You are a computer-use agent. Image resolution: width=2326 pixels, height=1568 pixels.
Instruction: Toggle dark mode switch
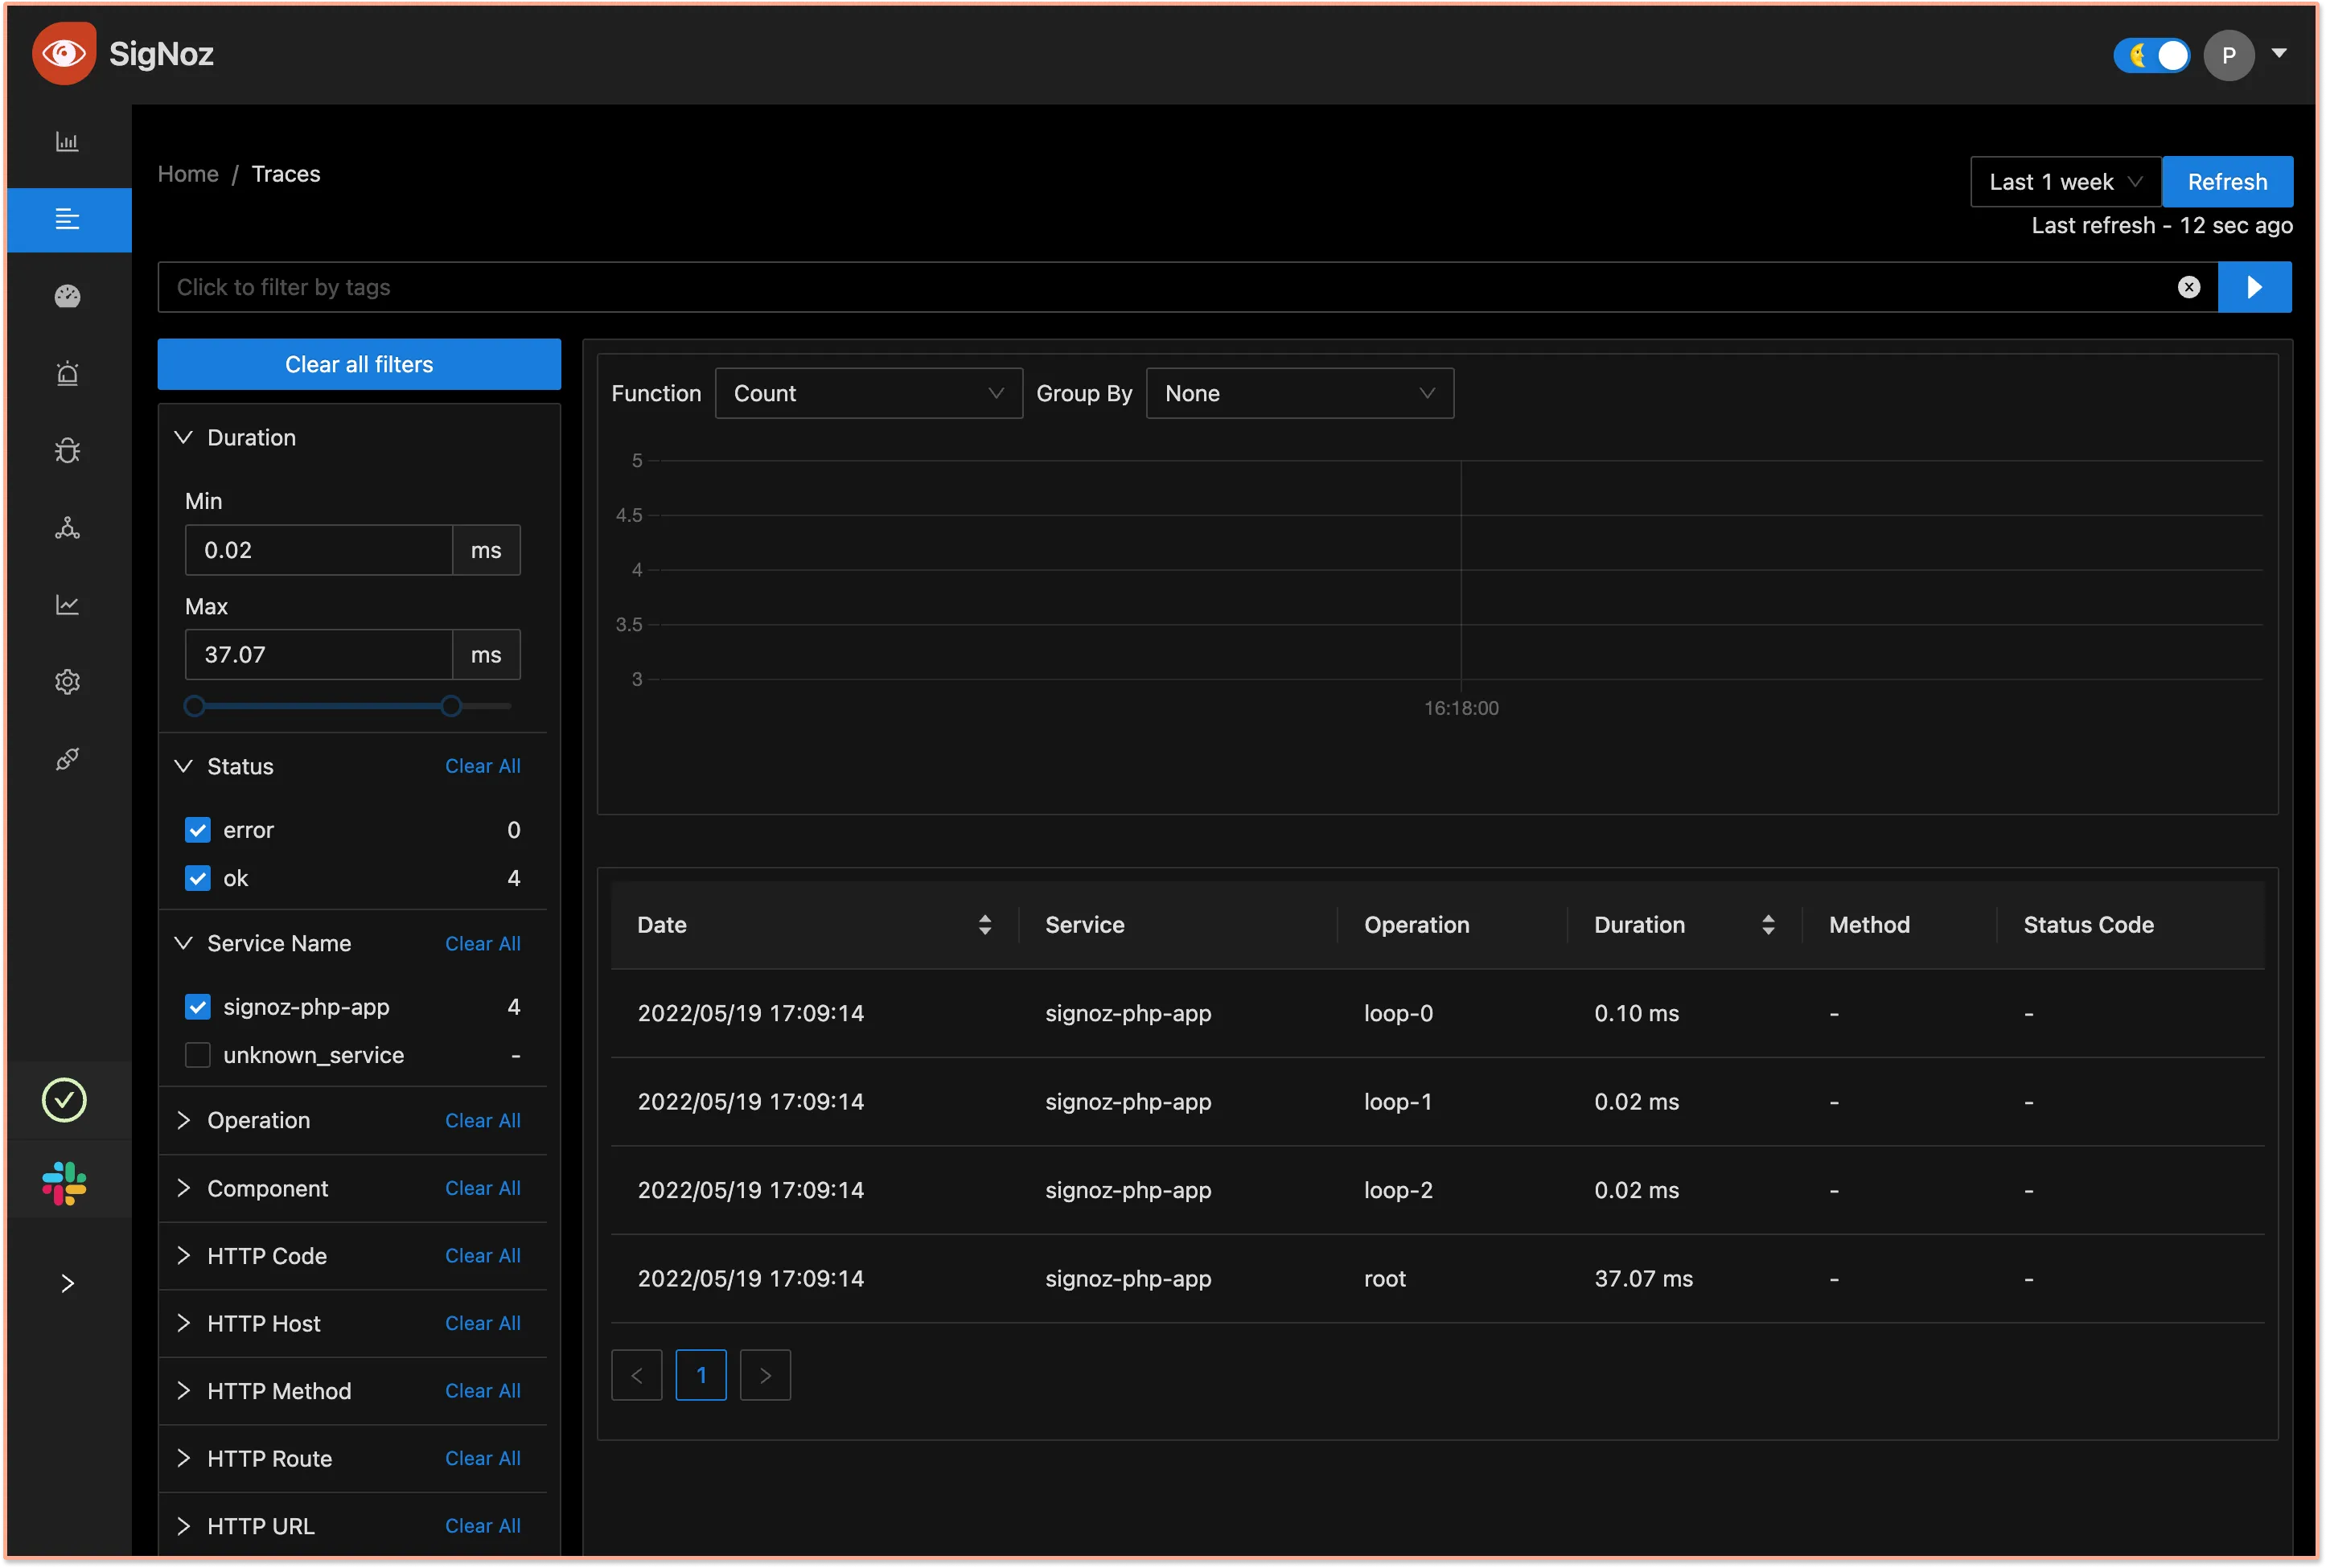click(x=2151, y=55)
